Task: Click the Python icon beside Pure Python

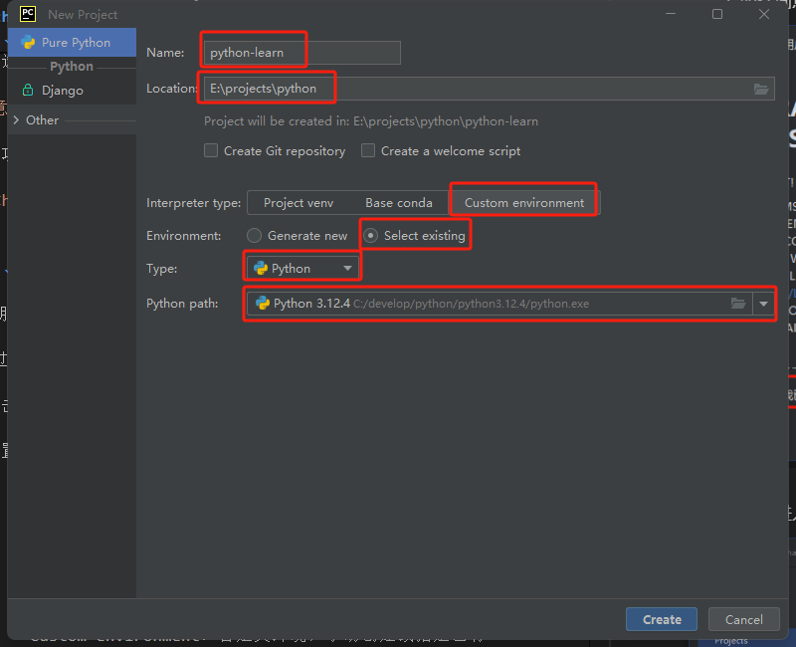Action: click(28, 43)
